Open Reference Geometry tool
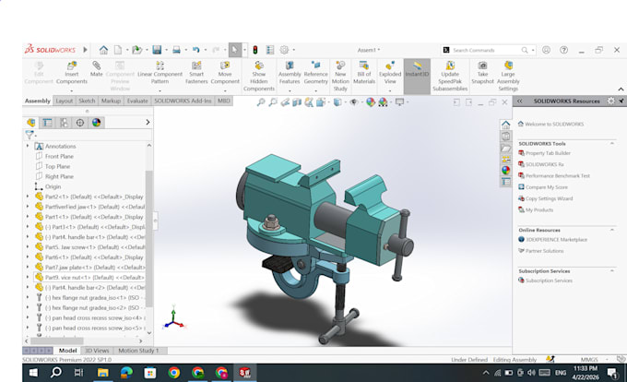The image size is (627, 382). tap(315, 73)
